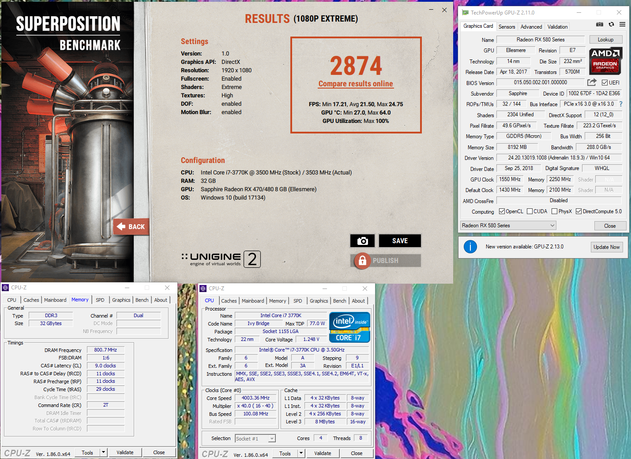Click the Core Speed 4003.36 MHz value
The image size is (631, 459).
[x=255, y=398]
